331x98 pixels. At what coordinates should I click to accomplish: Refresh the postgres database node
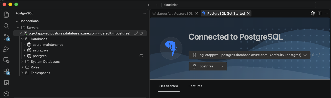[x=141, y=56]
